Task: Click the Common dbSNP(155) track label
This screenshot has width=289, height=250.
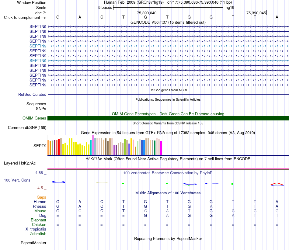Action: coord(27,127)
